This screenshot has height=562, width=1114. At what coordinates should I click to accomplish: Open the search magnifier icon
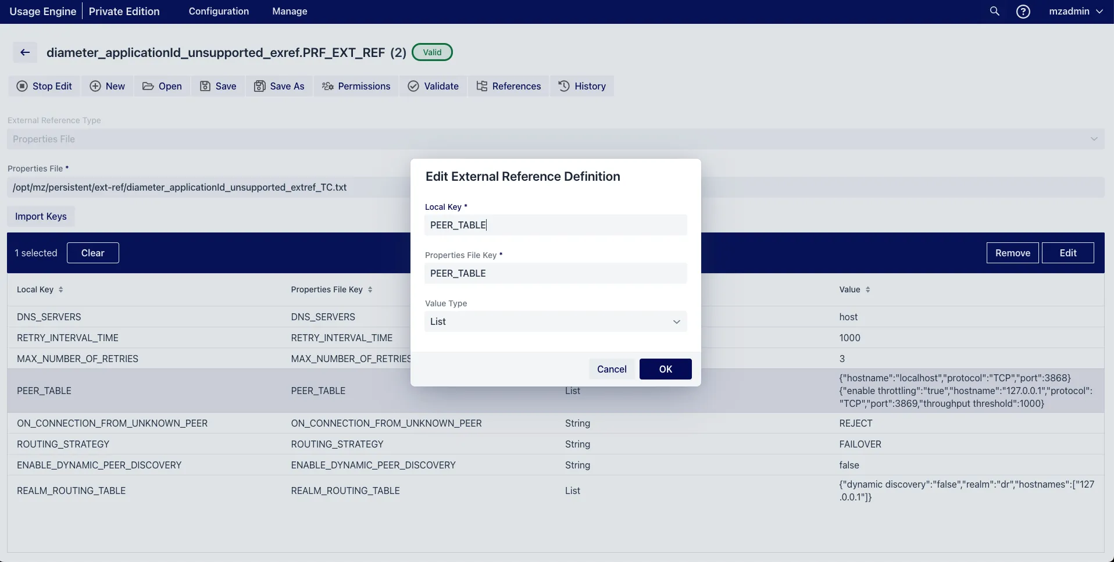[x=994, y=12]
